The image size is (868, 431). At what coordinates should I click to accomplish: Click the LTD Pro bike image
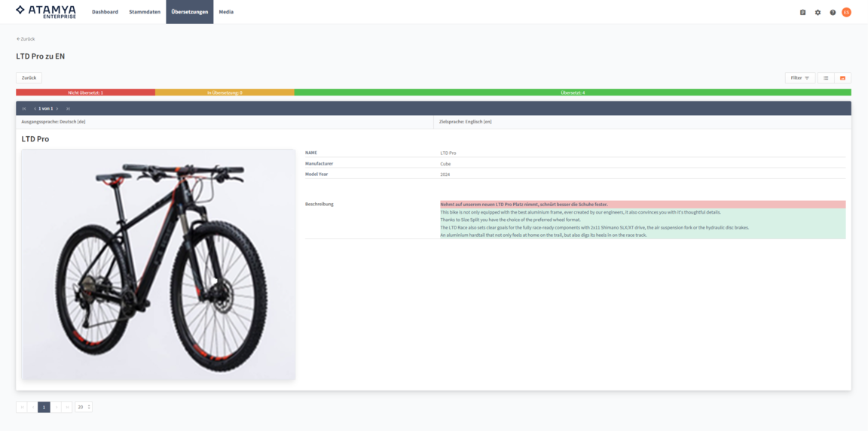pos(158,264)
